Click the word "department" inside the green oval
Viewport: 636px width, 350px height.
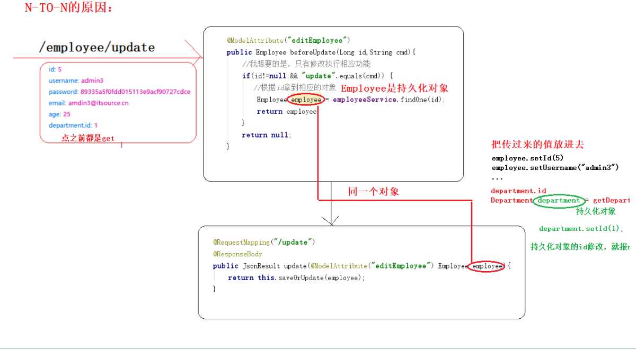click(x=559, y=201)
